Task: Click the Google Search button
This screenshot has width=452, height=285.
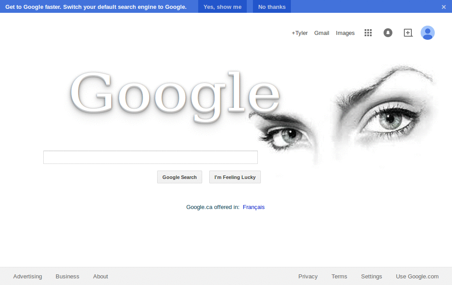Action: tap(180, 177)
